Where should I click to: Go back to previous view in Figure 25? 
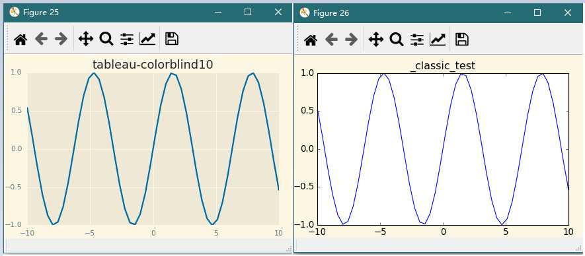41,39
